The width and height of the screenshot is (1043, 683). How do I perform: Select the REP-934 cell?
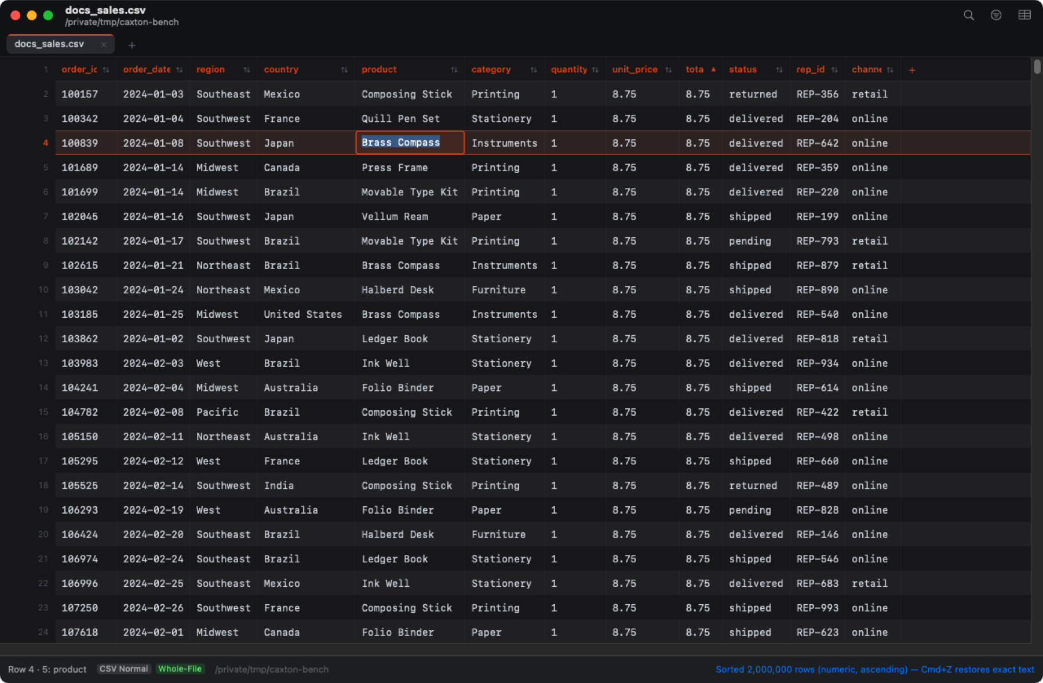(818, 363)
